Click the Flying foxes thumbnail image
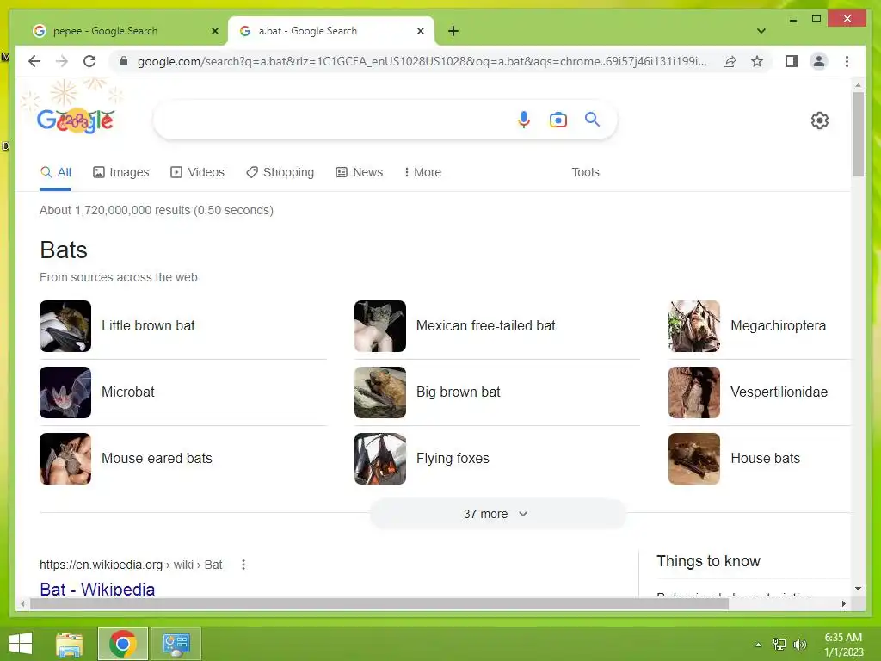Image resolution: width=881 pixels, height=661 pixels. click(x=379, y=459)
